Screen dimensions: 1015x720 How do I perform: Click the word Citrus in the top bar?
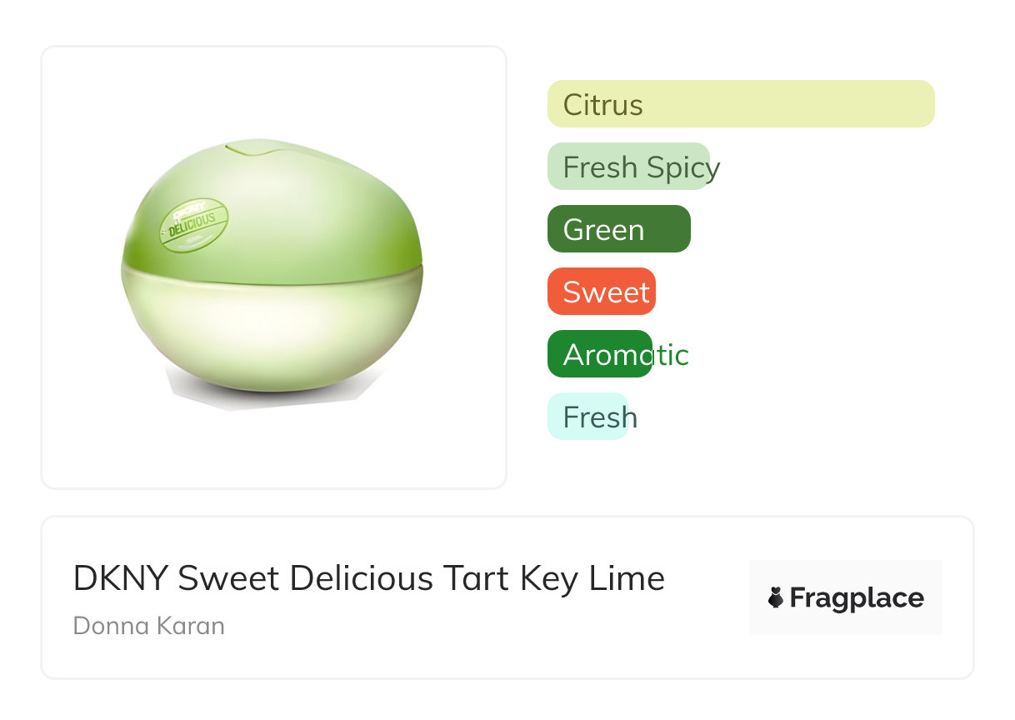tap(602, 105)
